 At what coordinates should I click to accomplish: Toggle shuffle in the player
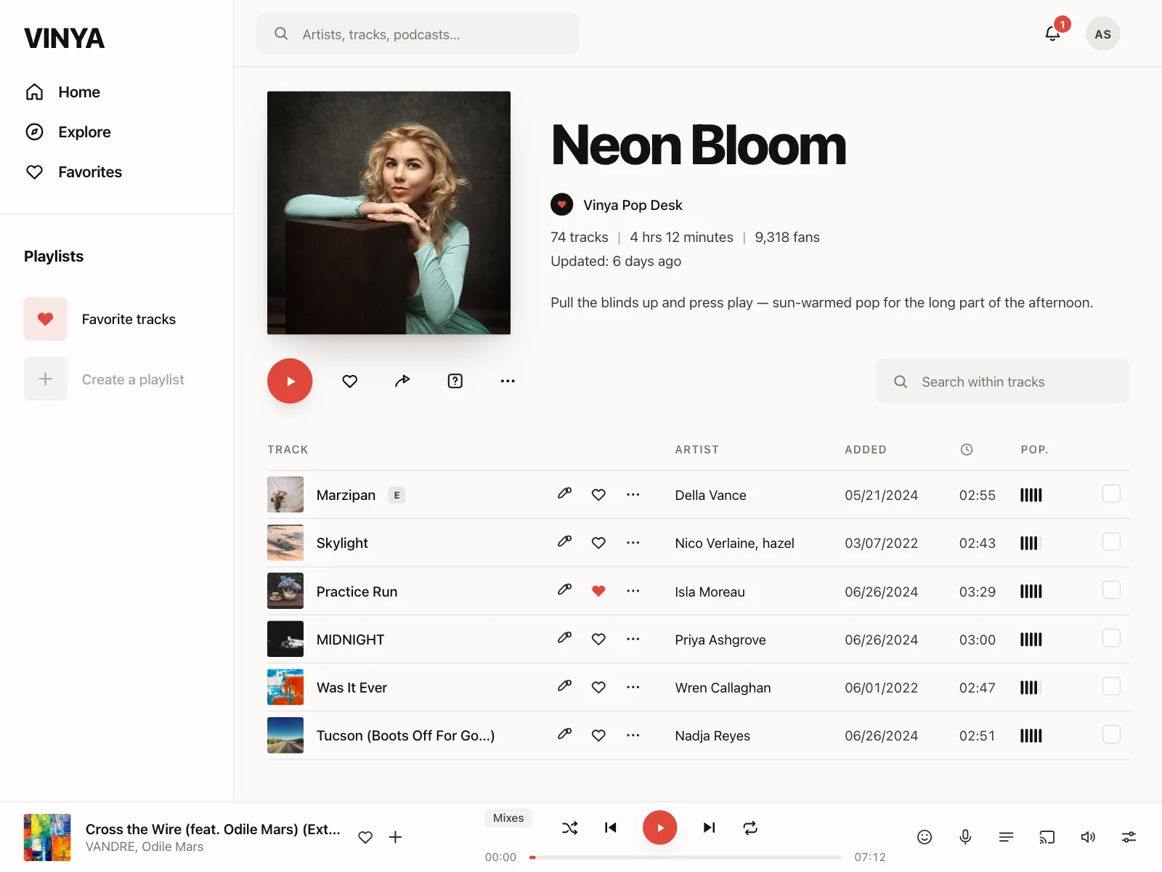(570, 828)
